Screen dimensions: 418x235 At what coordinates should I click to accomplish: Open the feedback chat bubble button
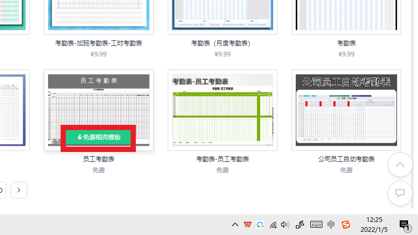[x=400, y=193]
